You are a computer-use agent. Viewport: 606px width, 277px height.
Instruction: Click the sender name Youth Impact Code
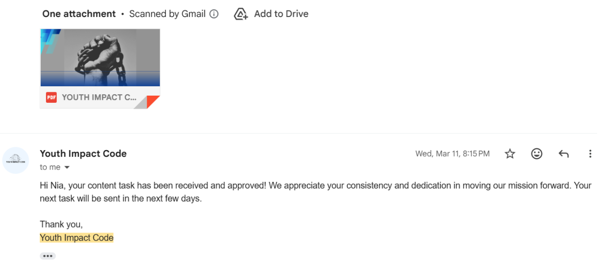[x=83, y=153]
